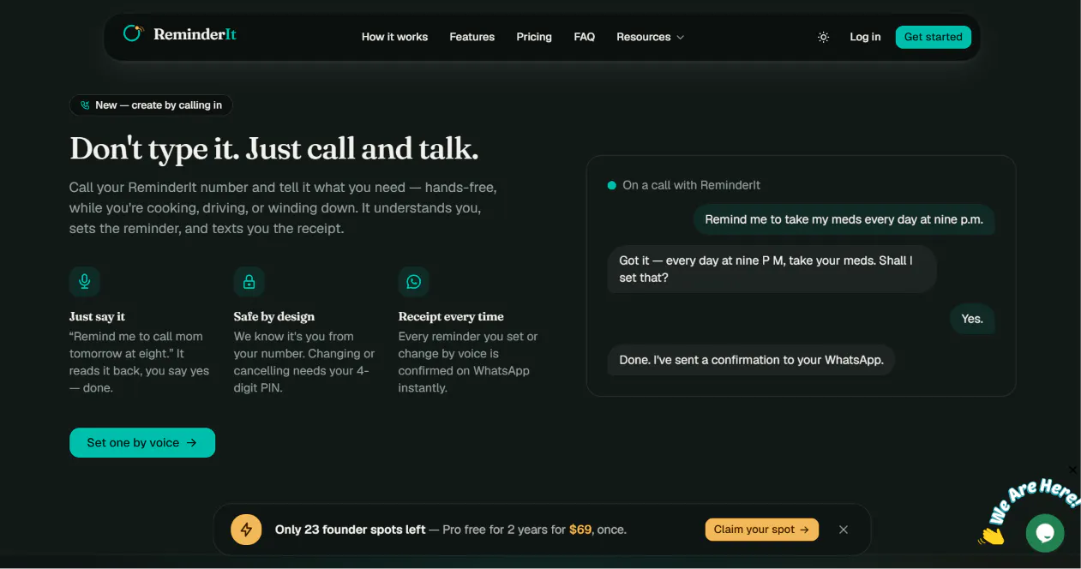
Task: Click the Claim your spot button
Action: [762, 530]
